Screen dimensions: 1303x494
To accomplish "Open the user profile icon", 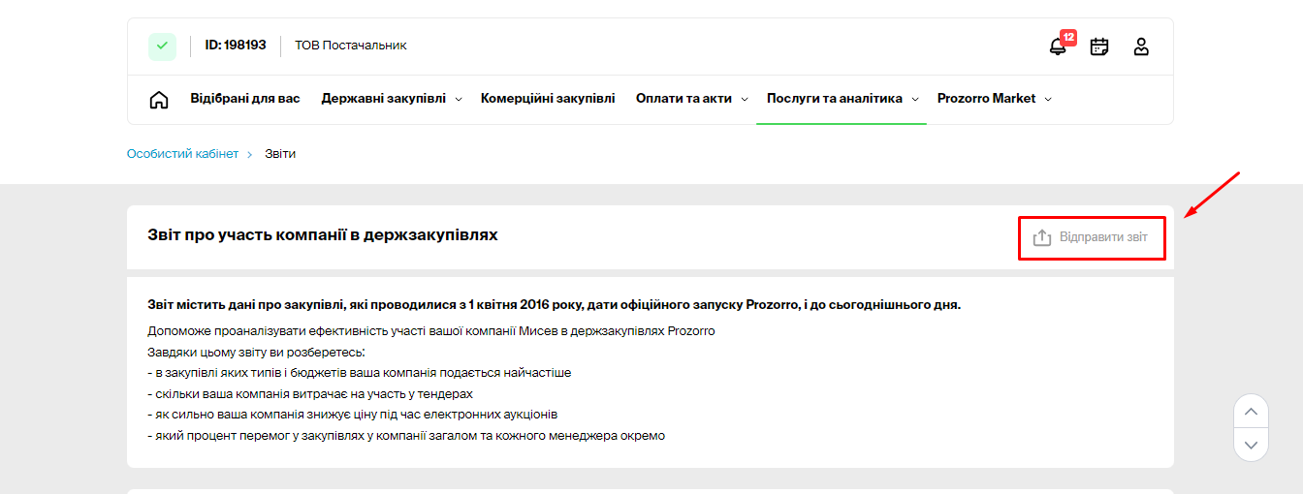I will pos(1141,46).
